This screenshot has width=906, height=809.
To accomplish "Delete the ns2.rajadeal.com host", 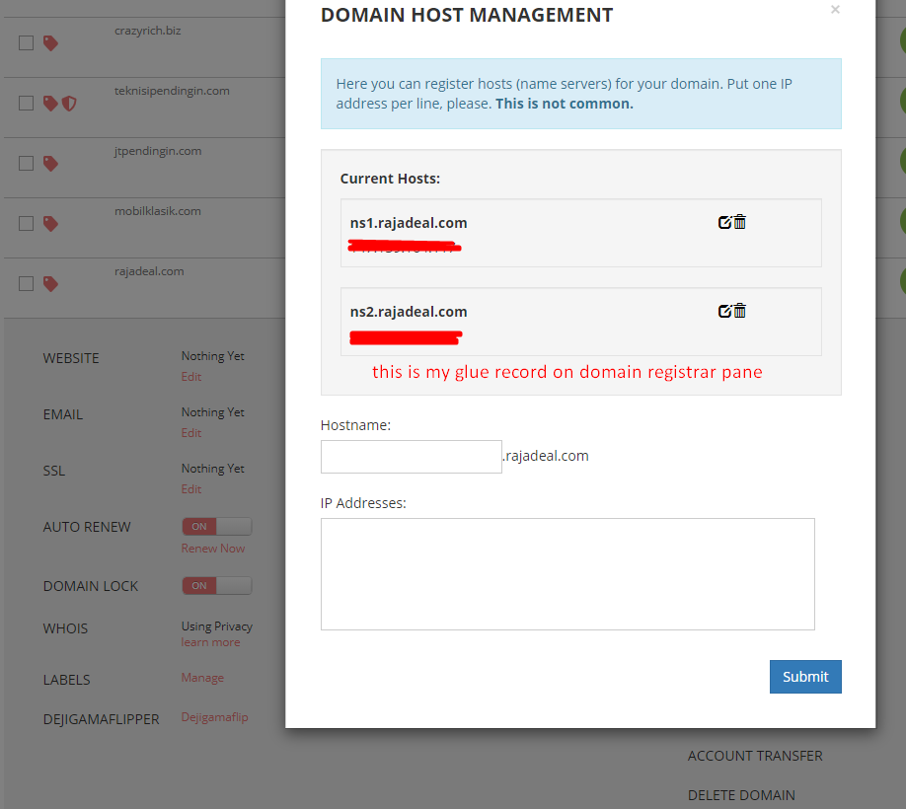I will pyautogui.click(x=740, y=311).
